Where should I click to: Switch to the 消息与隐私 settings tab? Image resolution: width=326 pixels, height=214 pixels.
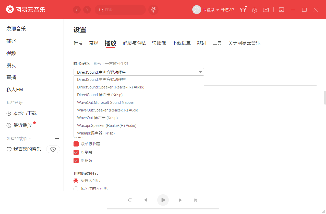(x=134, y=43)
